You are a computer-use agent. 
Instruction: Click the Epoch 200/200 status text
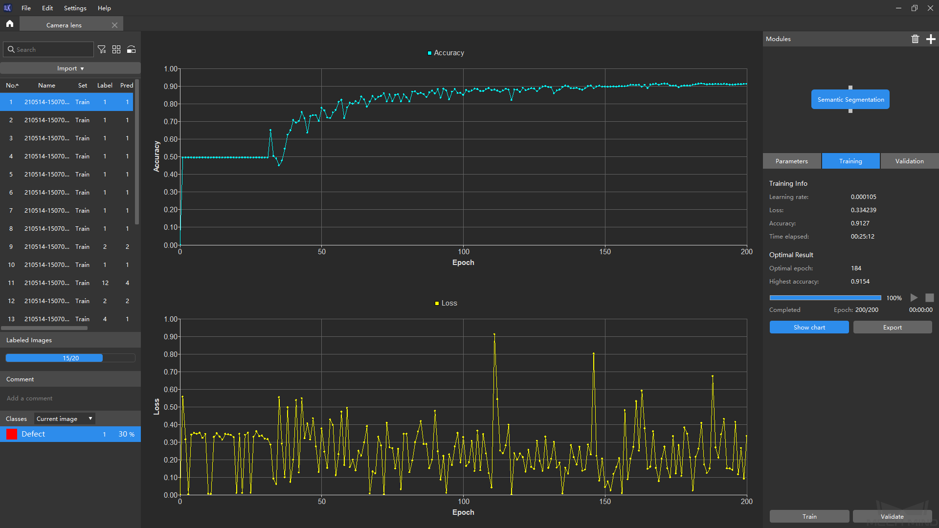[x=856, y=310]
